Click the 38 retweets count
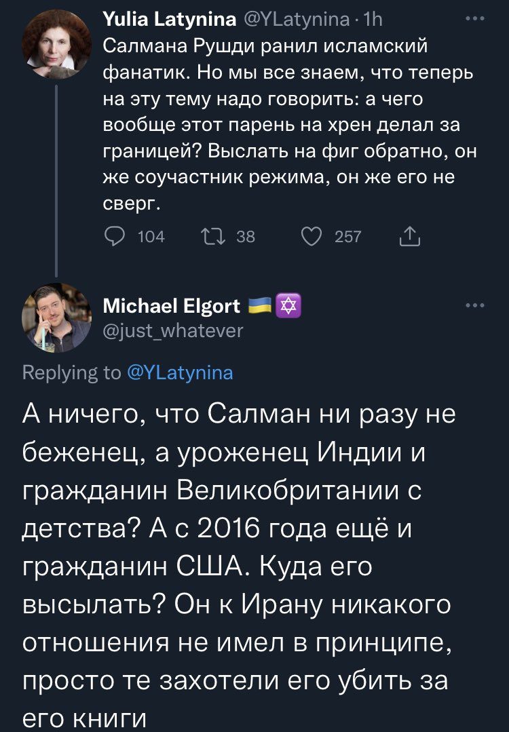This screenshot has height=732, width=509. coord(245,236)
